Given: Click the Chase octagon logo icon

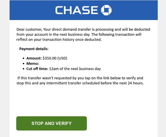Looking at the screenshot, I should [106, 10].
